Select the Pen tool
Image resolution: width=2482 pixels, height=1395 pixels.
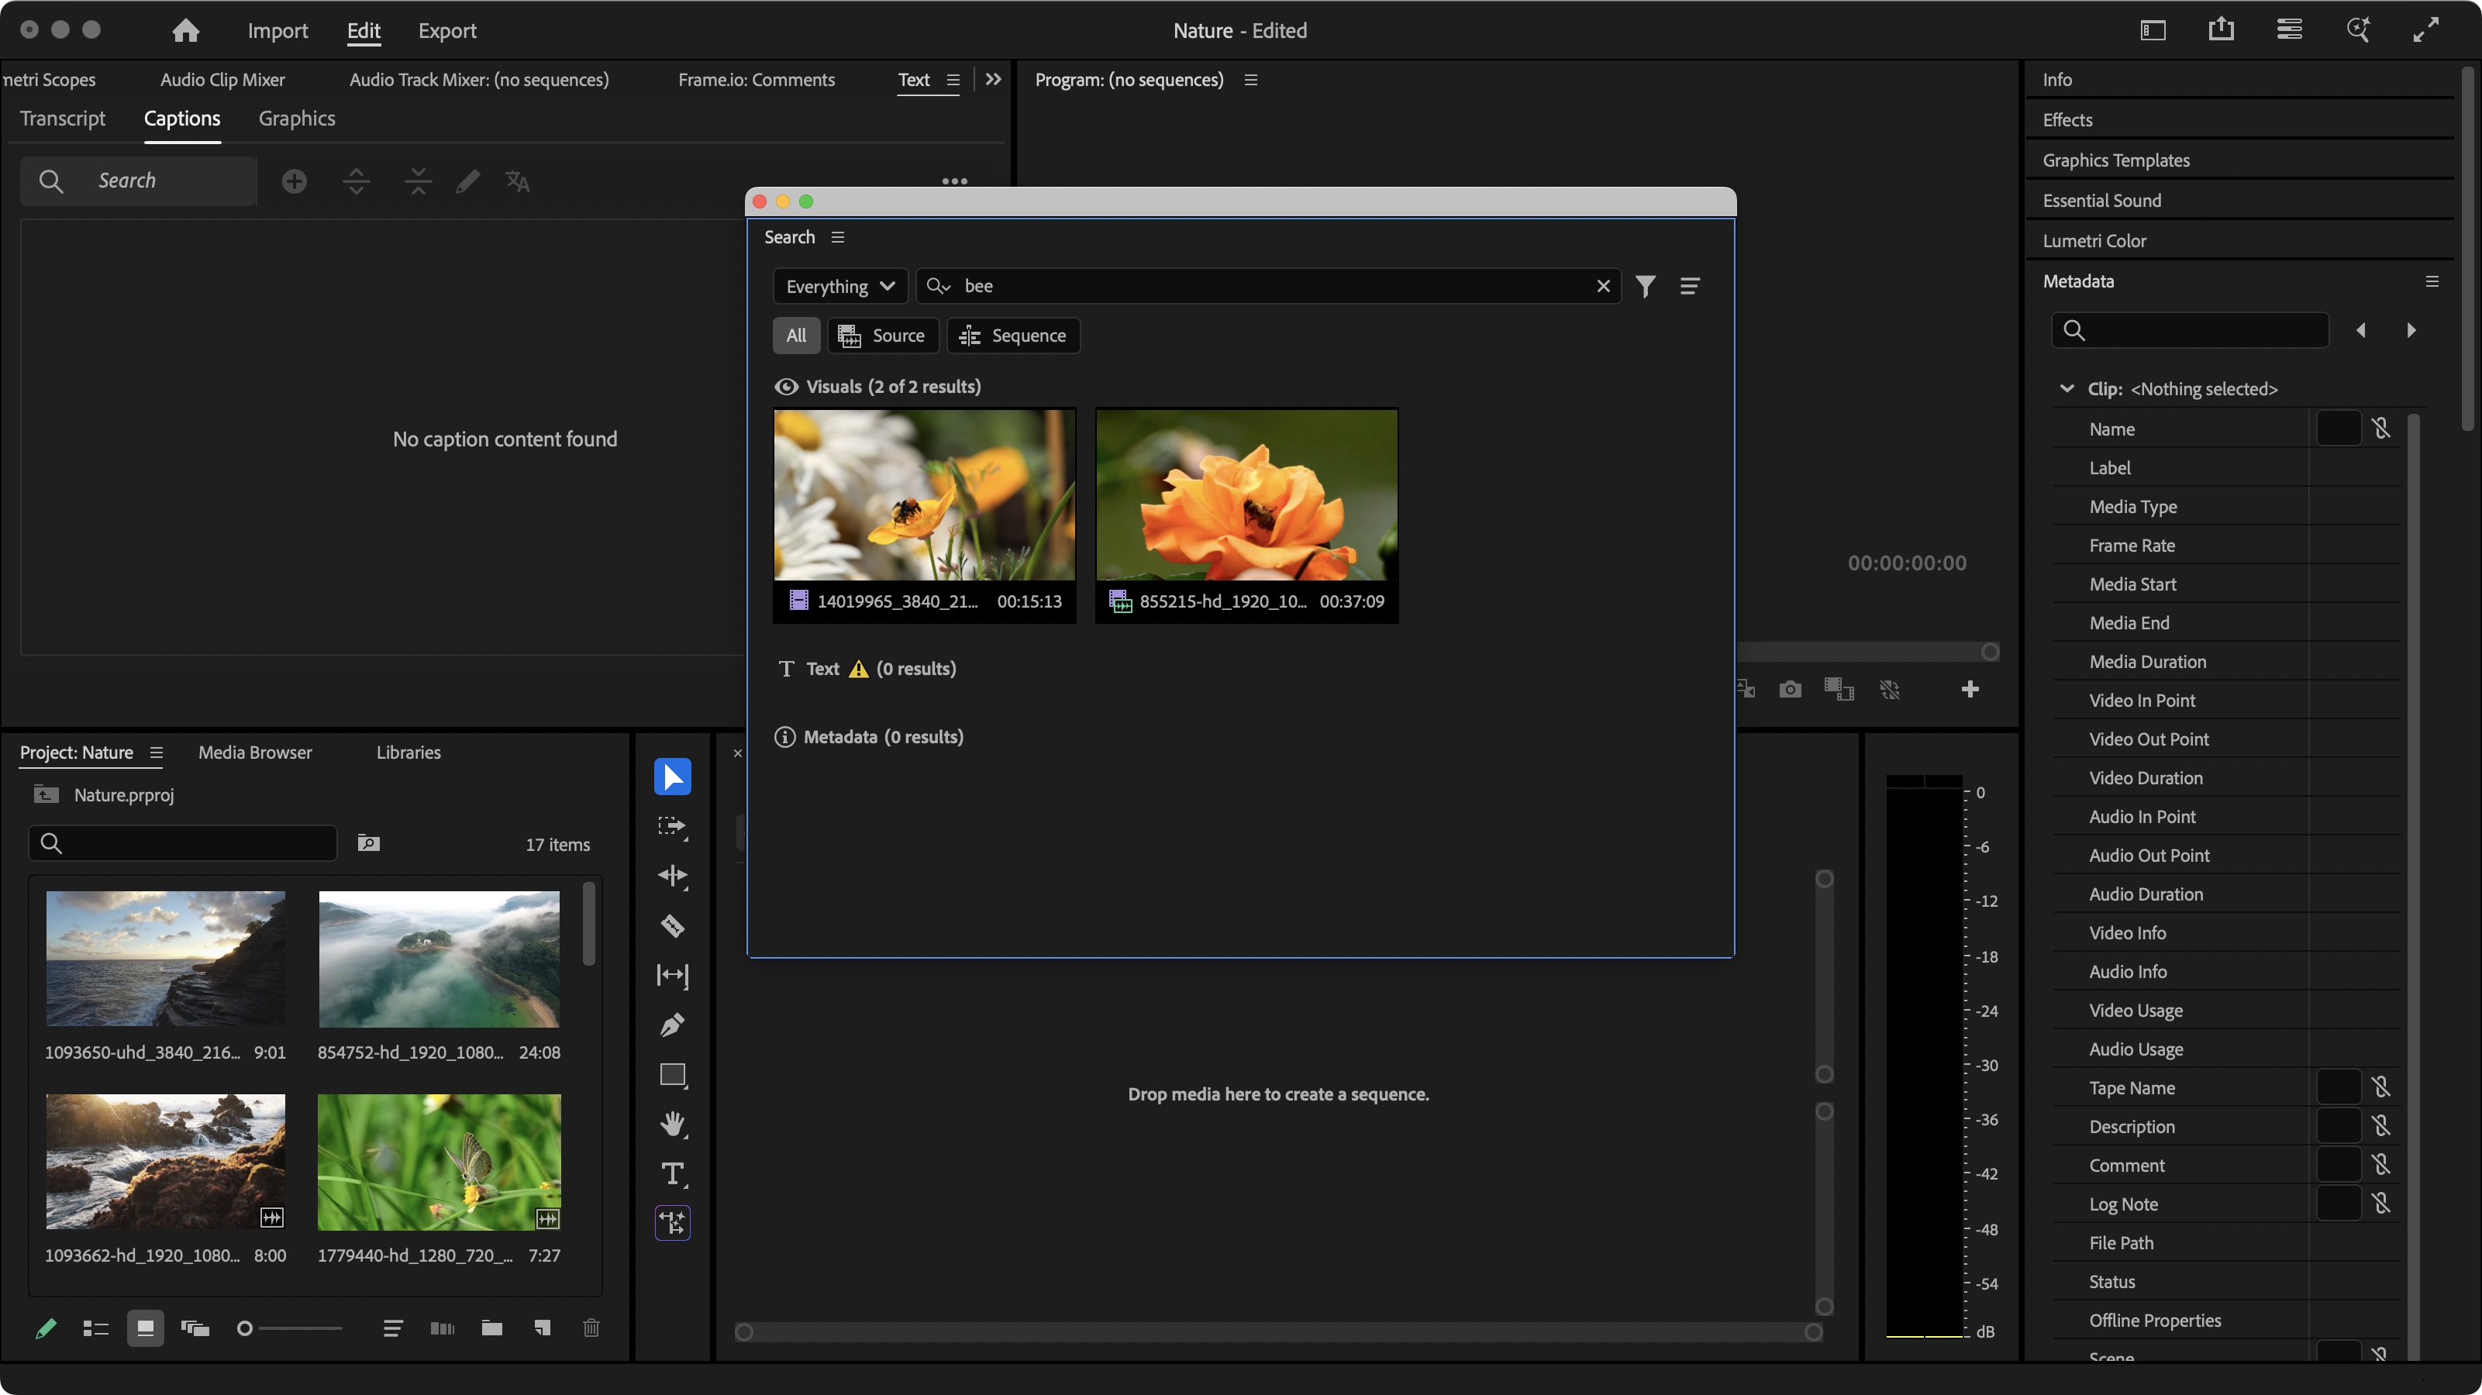point(673,1025)
